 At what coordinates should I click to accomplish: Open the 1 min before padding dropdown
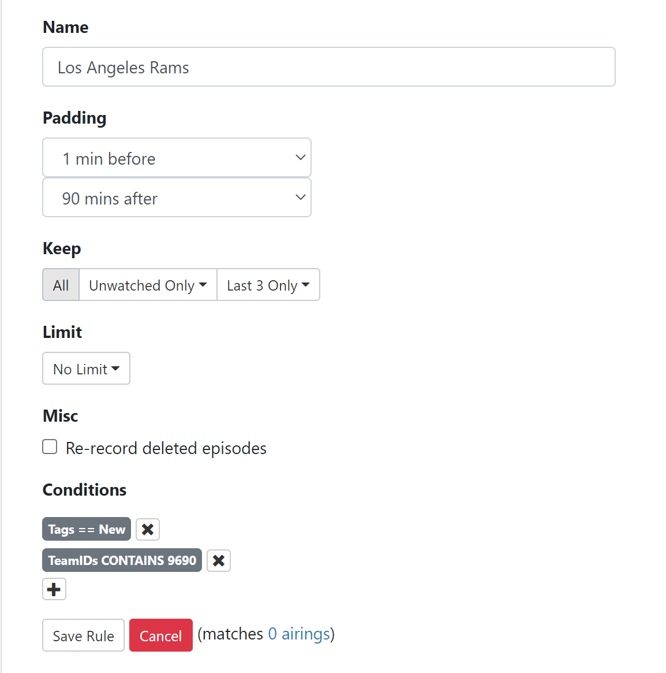177,158
